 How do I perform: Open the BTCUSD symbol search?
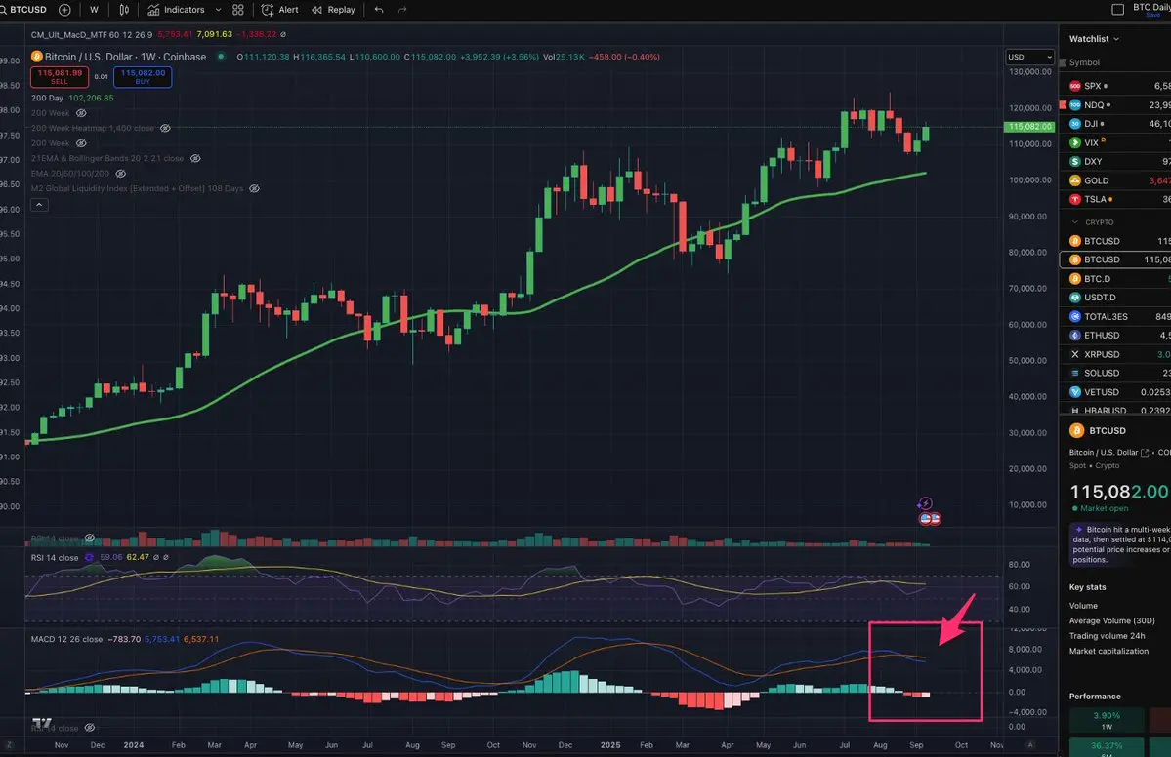pos(23,10)
